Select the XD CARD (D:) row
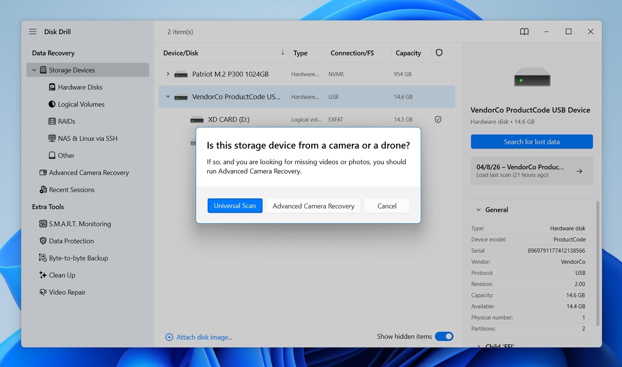The width and height of the screenshot is (622, 367). pyautogui.click(x=307, y=119)
